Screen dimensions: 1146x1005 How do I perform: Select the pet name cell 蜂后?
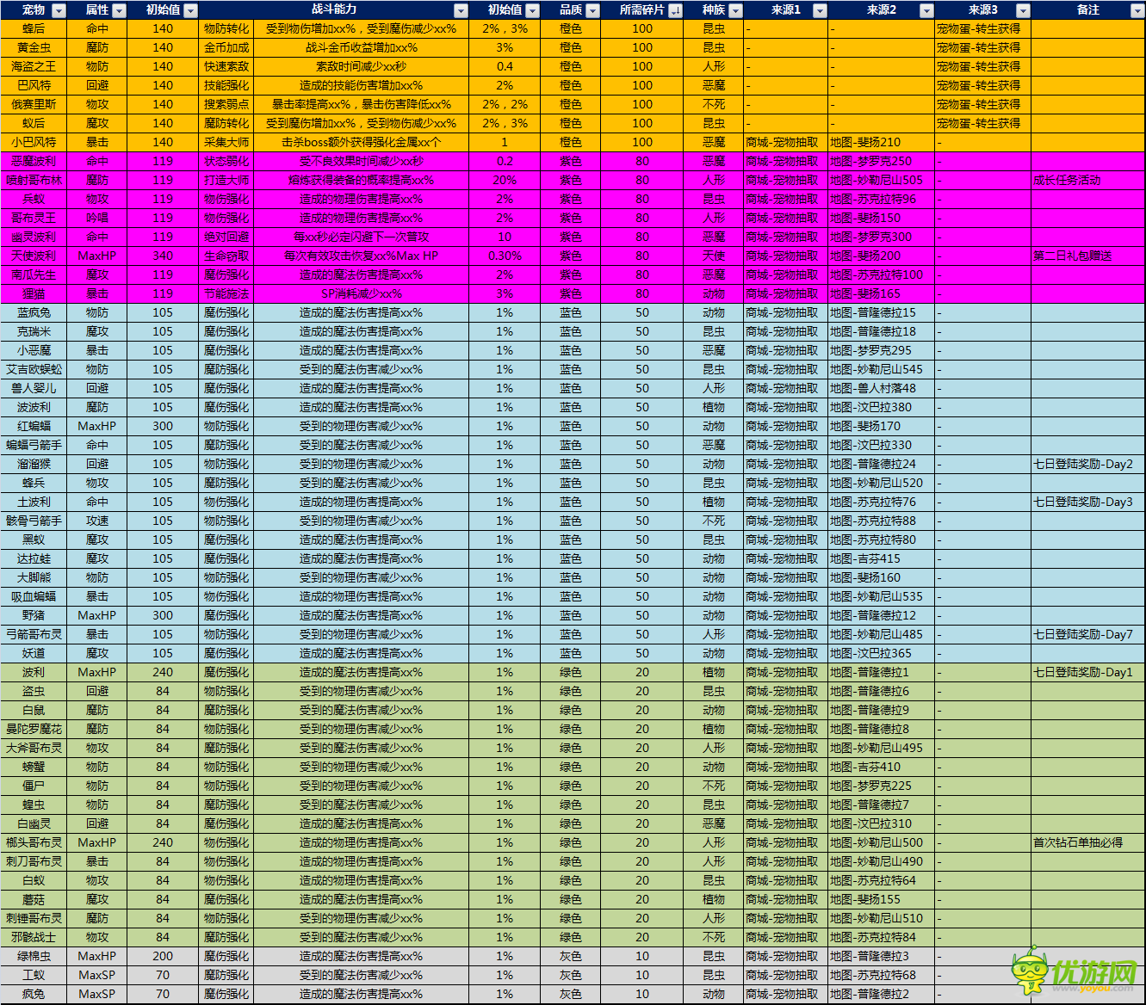coord(34,28)
